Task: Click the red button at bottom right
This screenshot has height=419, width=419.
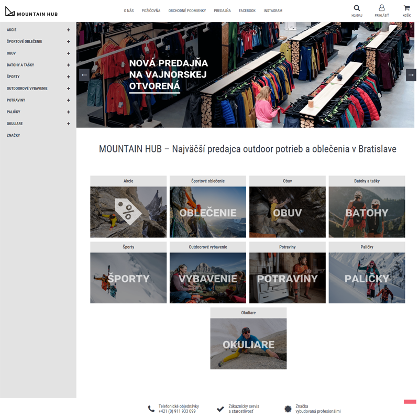Action: [x=410, y=402]
